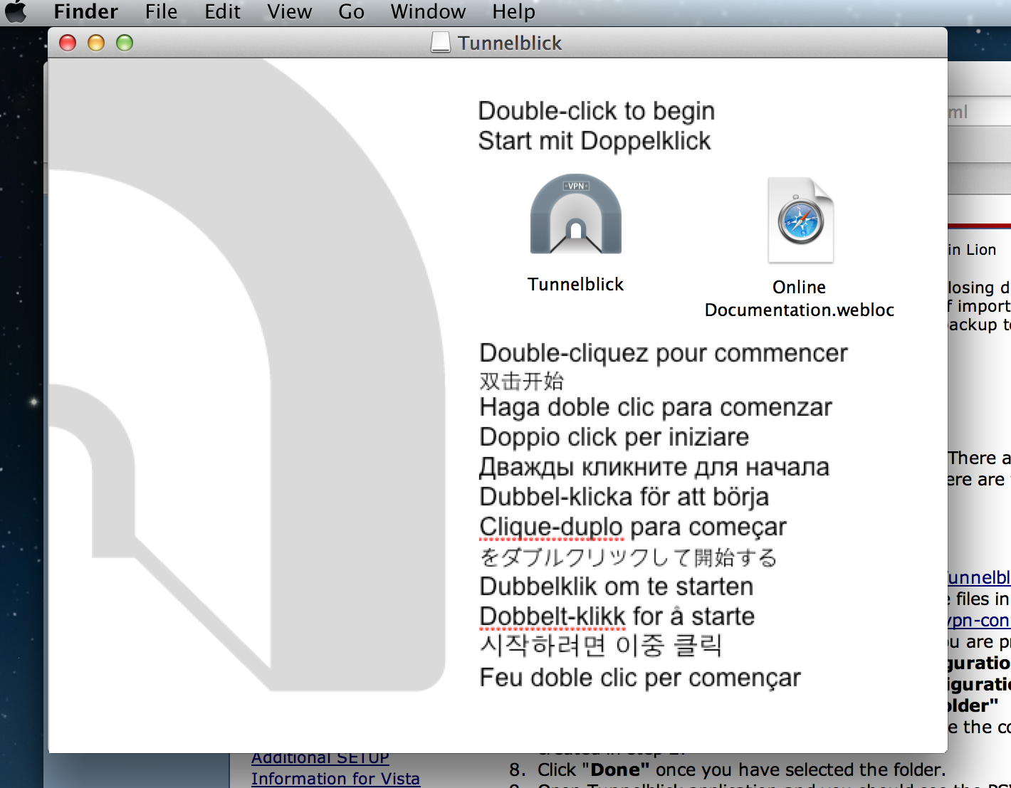Click the 'Tunnelblick' app name label
Screen dimensions: 1011x788
point(575,284)
